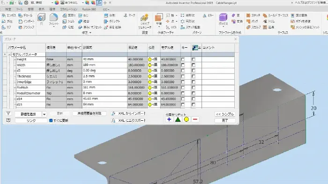Toggle export checkbox for InnerEdge parameter
This screenshot has height=184, width=328.
[194, 82]
